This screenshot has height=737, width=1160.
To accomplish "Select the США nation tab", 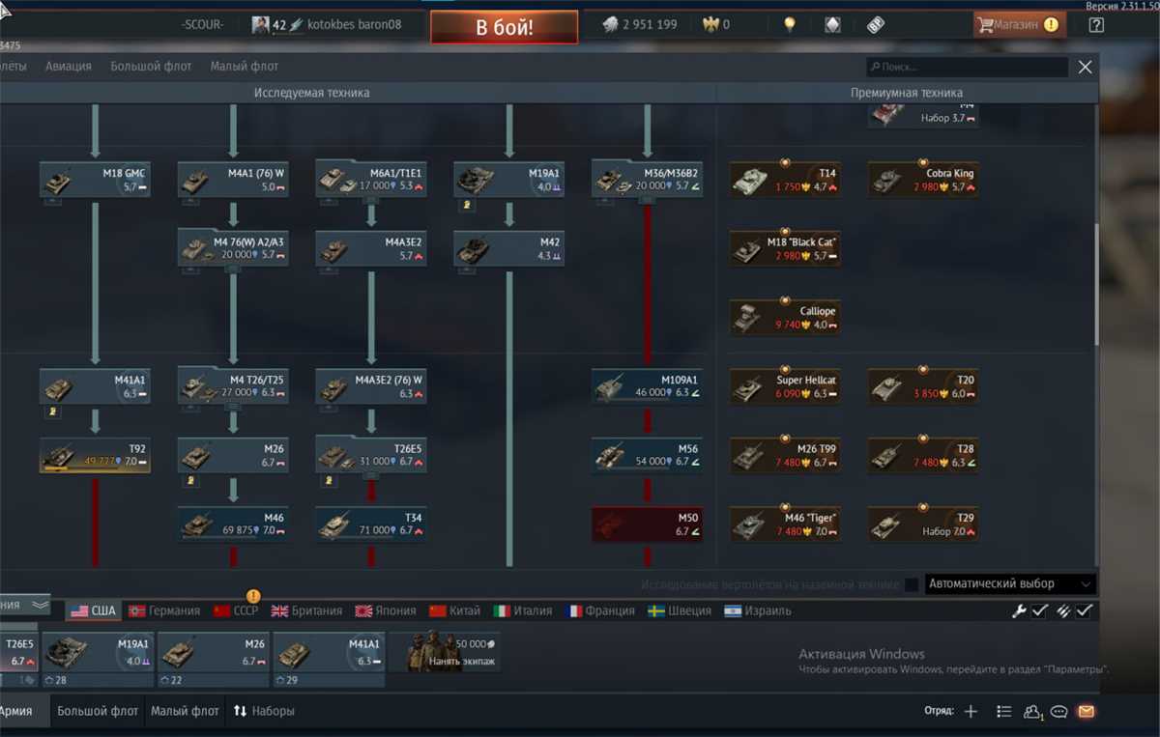I will coord(94,610).
